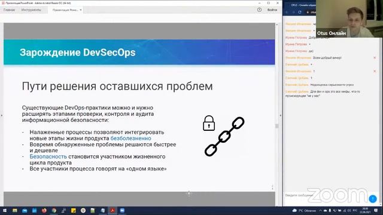
Task: Reload the page in the browser window
Action: [x=300, y=12]
